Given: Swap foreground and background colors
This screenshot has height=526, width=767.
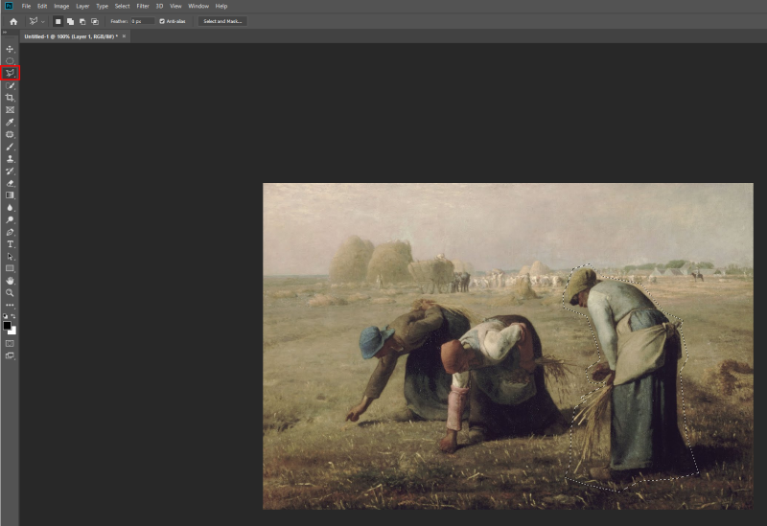Looking at the screenshot, I should (13, 316).
